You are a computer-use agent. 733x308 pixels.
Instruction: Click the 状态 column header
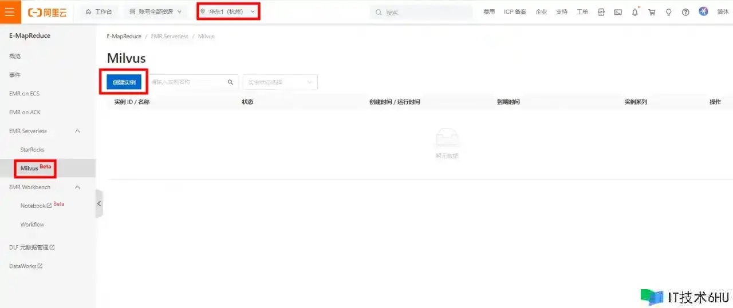[247, 102]
